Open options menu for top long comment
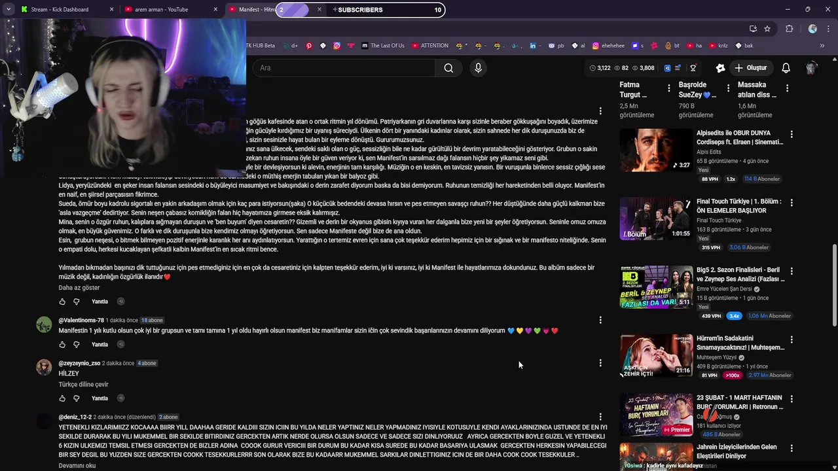The height and width of the screenshot is (471, 838). (600, 111)
